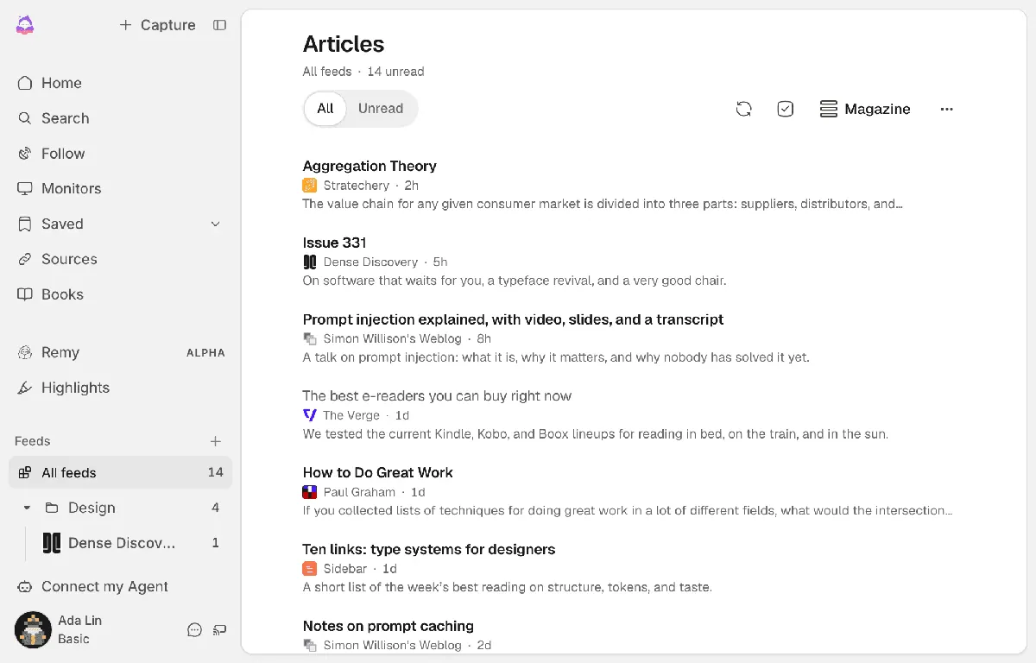Expand the Saved section chevron

pyautogui.click(x=216, y=224)
